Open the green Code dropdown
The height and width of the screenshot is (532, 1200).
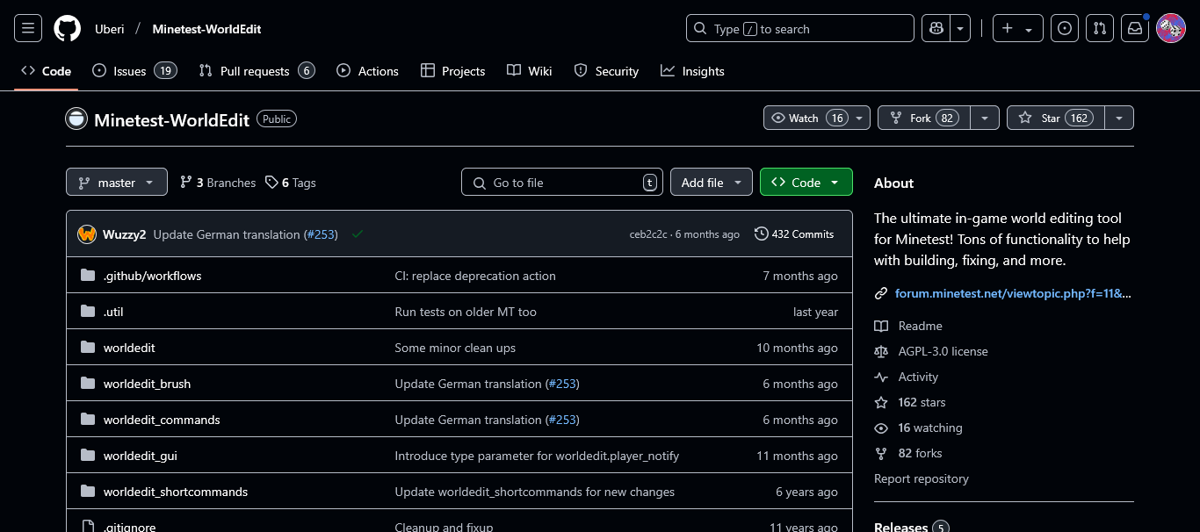(x=806, y=183)
